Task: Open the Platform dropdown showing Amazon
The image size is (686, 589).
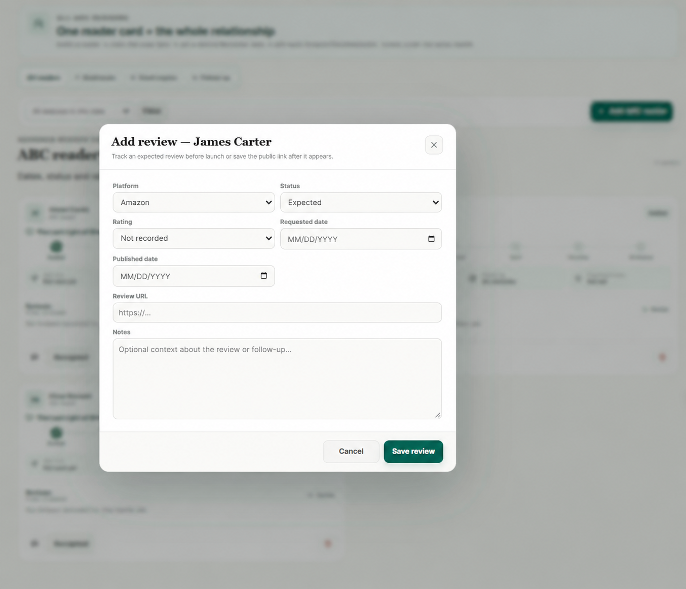Action: point(194,202)
